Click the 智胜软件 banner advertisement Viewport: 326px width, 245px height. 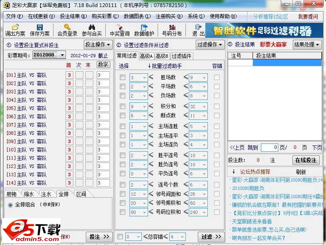pyautogui.click(x=264, y=30)
